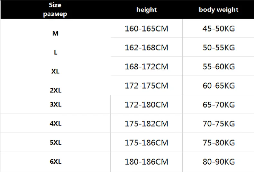This screenshot has width=254, height=172.
Task: Select the 6XL size label
Action: coord(56,162)
